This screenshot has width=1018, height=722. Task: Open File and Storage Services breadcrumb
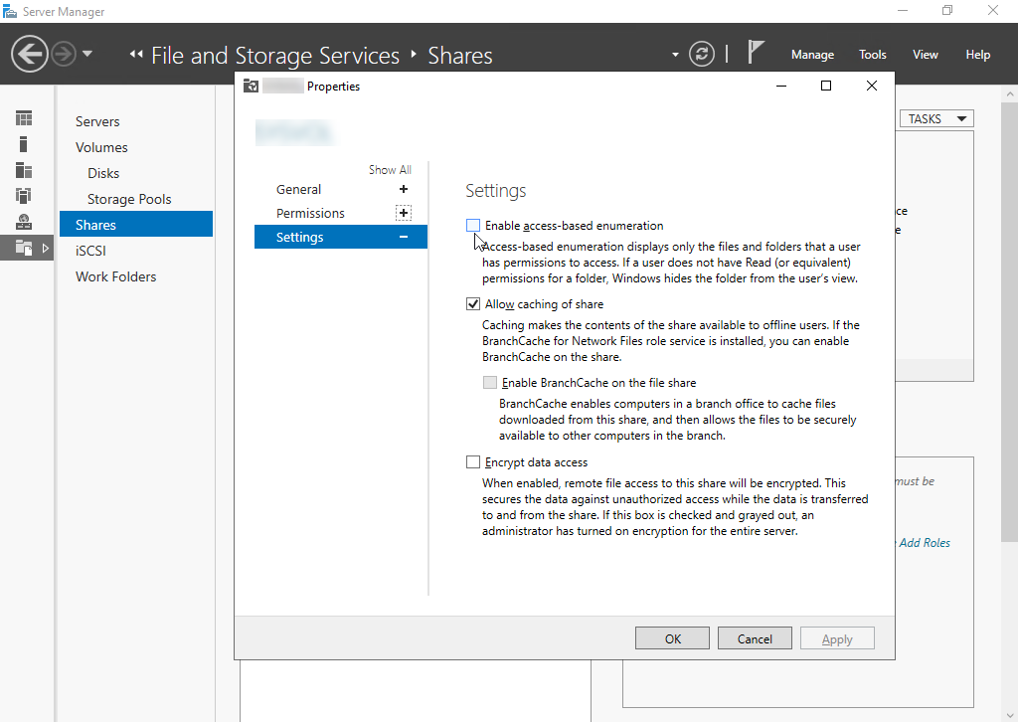pyautogui.click(x=275, y=56)
